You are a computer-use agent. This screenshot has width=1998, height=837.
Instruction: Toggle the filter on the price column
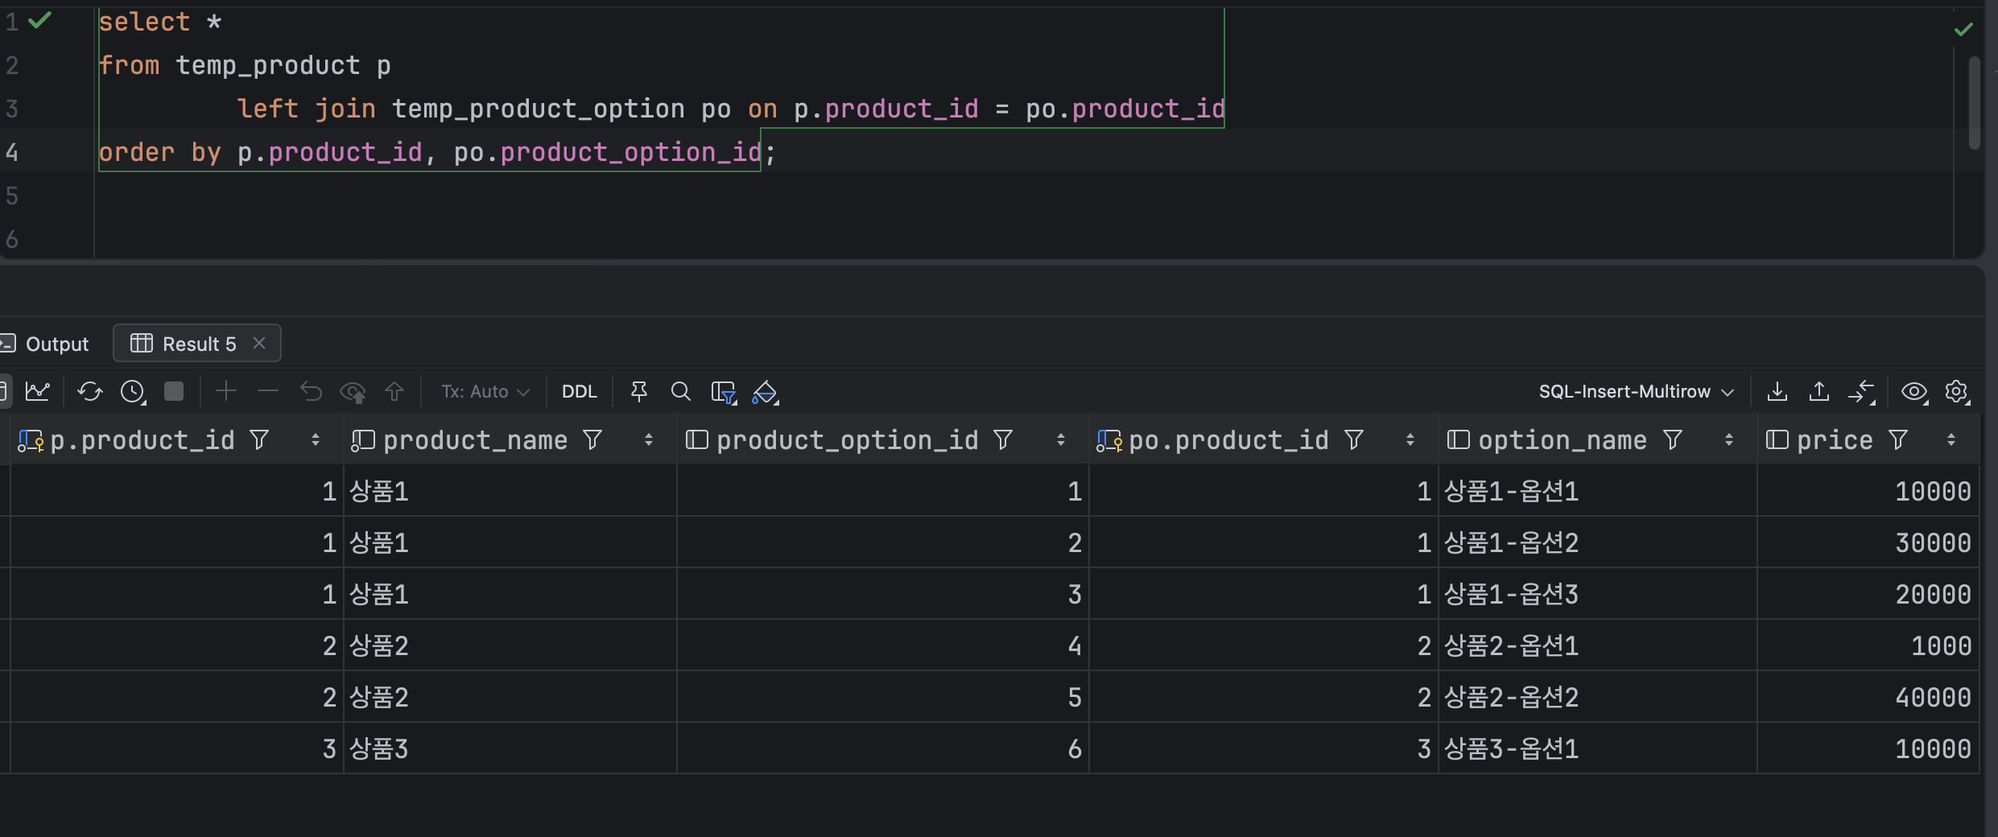(1898, 440)
